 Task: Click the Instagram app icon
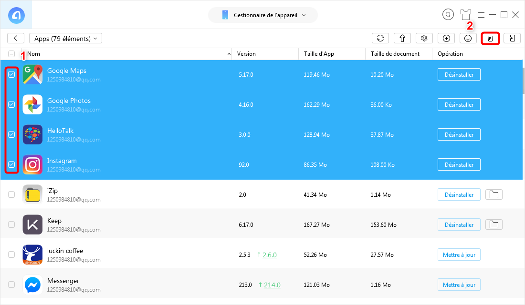[32, 164]
